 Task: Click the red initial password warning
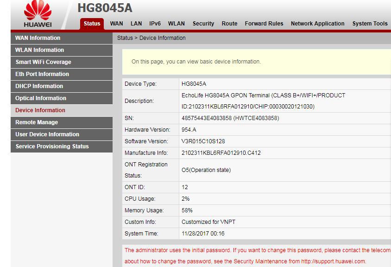(x=258, y=256)
